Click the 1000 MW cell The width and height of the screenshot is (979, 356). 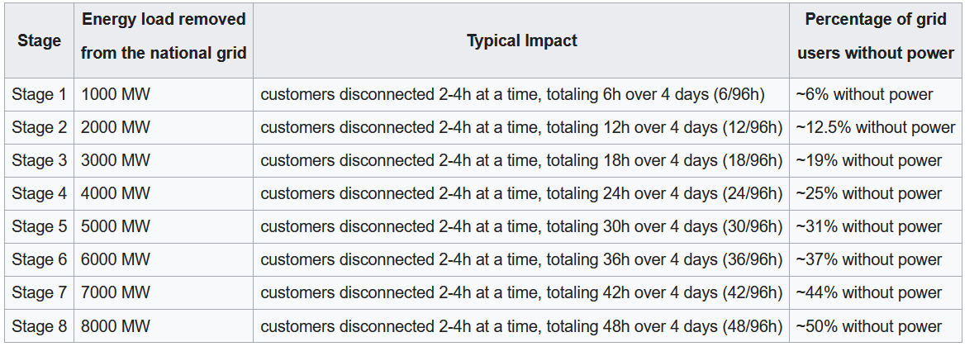click(116, 95)
